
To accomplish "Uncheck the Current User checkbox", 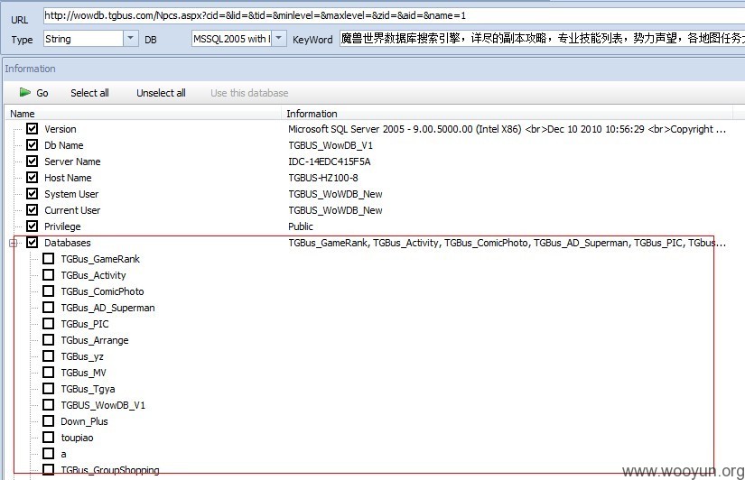I will [32, 210].
